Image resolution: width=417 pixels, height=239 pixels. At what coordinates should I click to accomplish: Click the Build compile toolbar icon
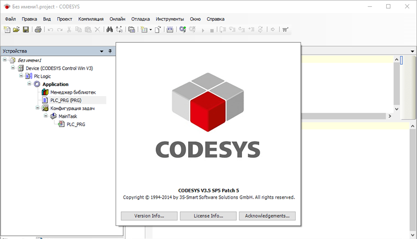170,29
